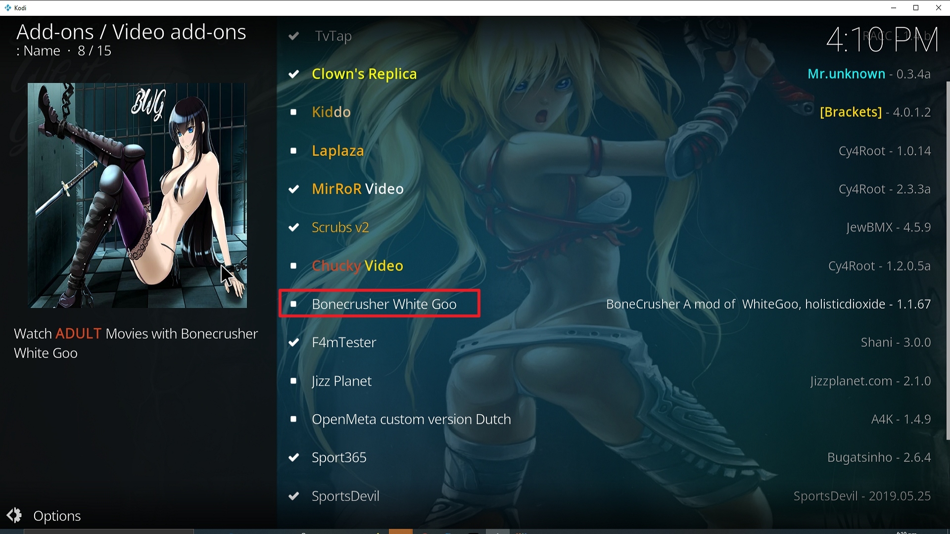The height and width of the screenshot is (534, 950).
Task: Click the add-on artwork thumbnail
Action: click(137, 195)
